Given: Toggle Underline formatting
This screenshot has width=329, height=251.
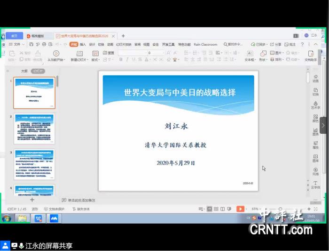Looking at the screenshot, I should click(x=133, y=59).
